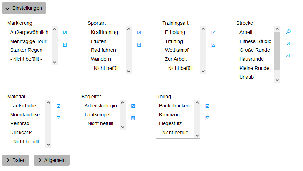Image resolution: width=303 pixels, height=171 pixels.
Task: Click deselect-all icon next to Markierung list
Action: 65,45
